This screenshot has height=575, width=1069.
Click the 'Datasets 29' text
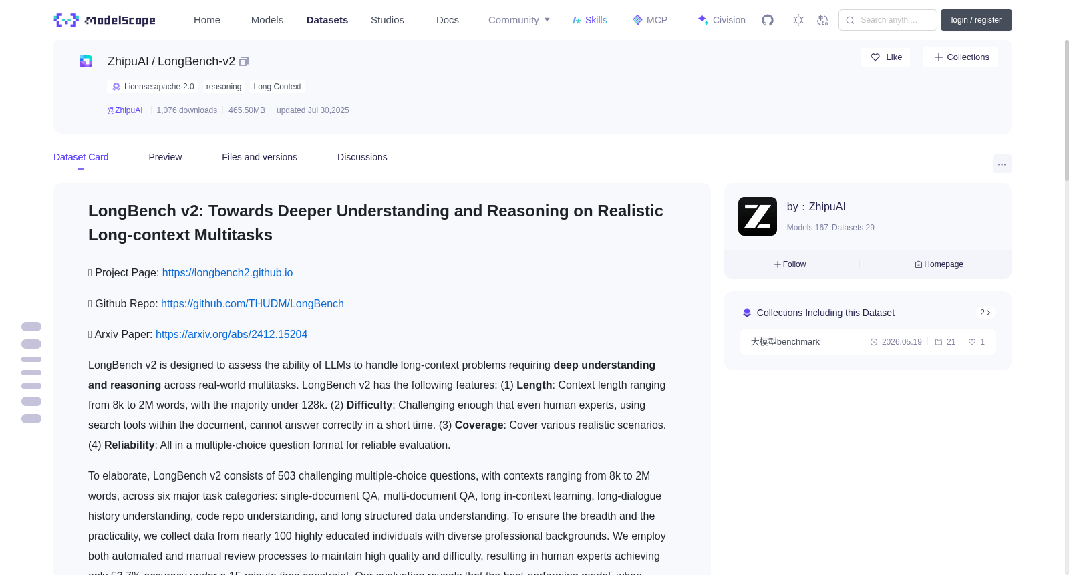point(853,228)
